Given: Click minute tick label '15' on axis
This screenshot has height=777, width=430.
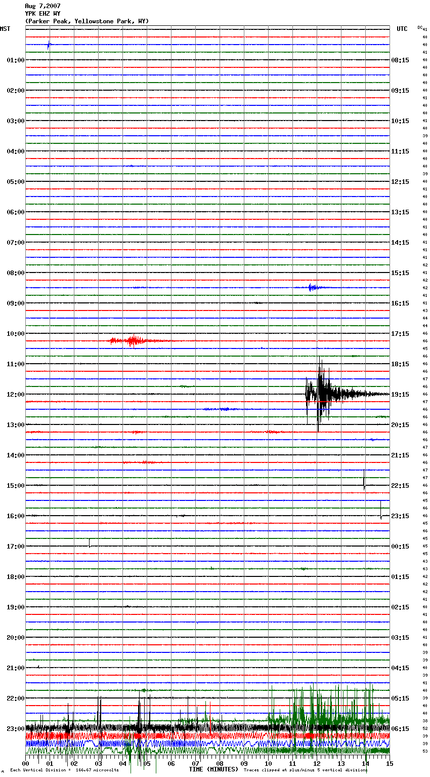Looking at the screenshot, I should pyautogui.click(x=390, y=763).
